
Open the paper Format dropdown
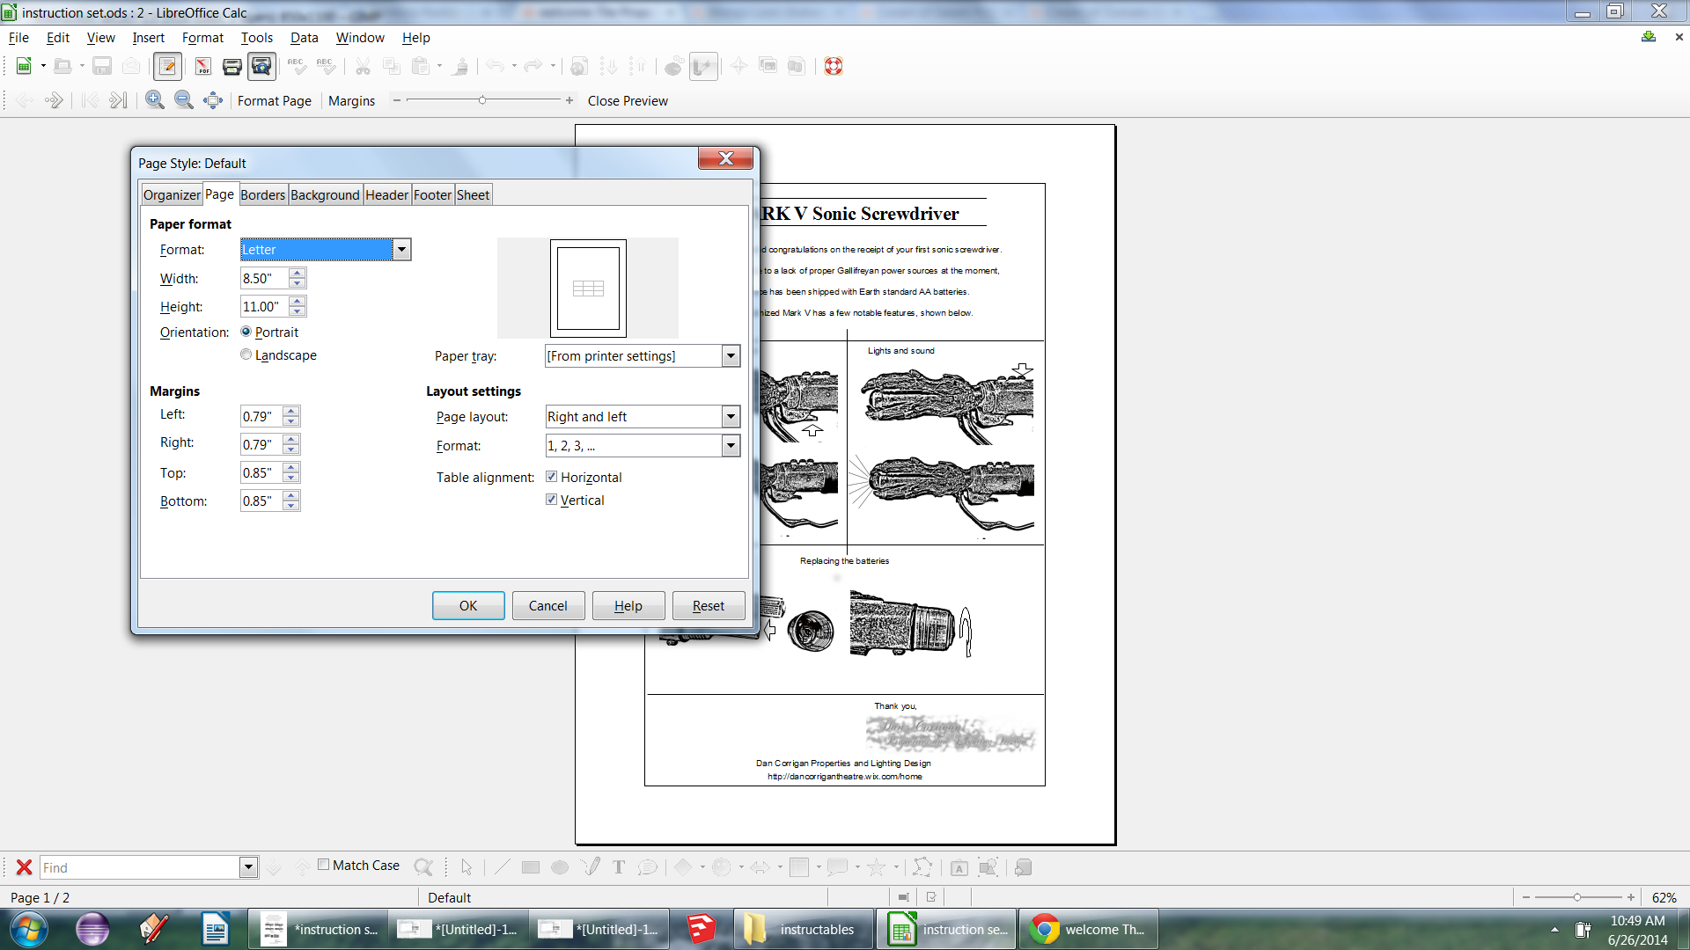click(x=401, y=250)
